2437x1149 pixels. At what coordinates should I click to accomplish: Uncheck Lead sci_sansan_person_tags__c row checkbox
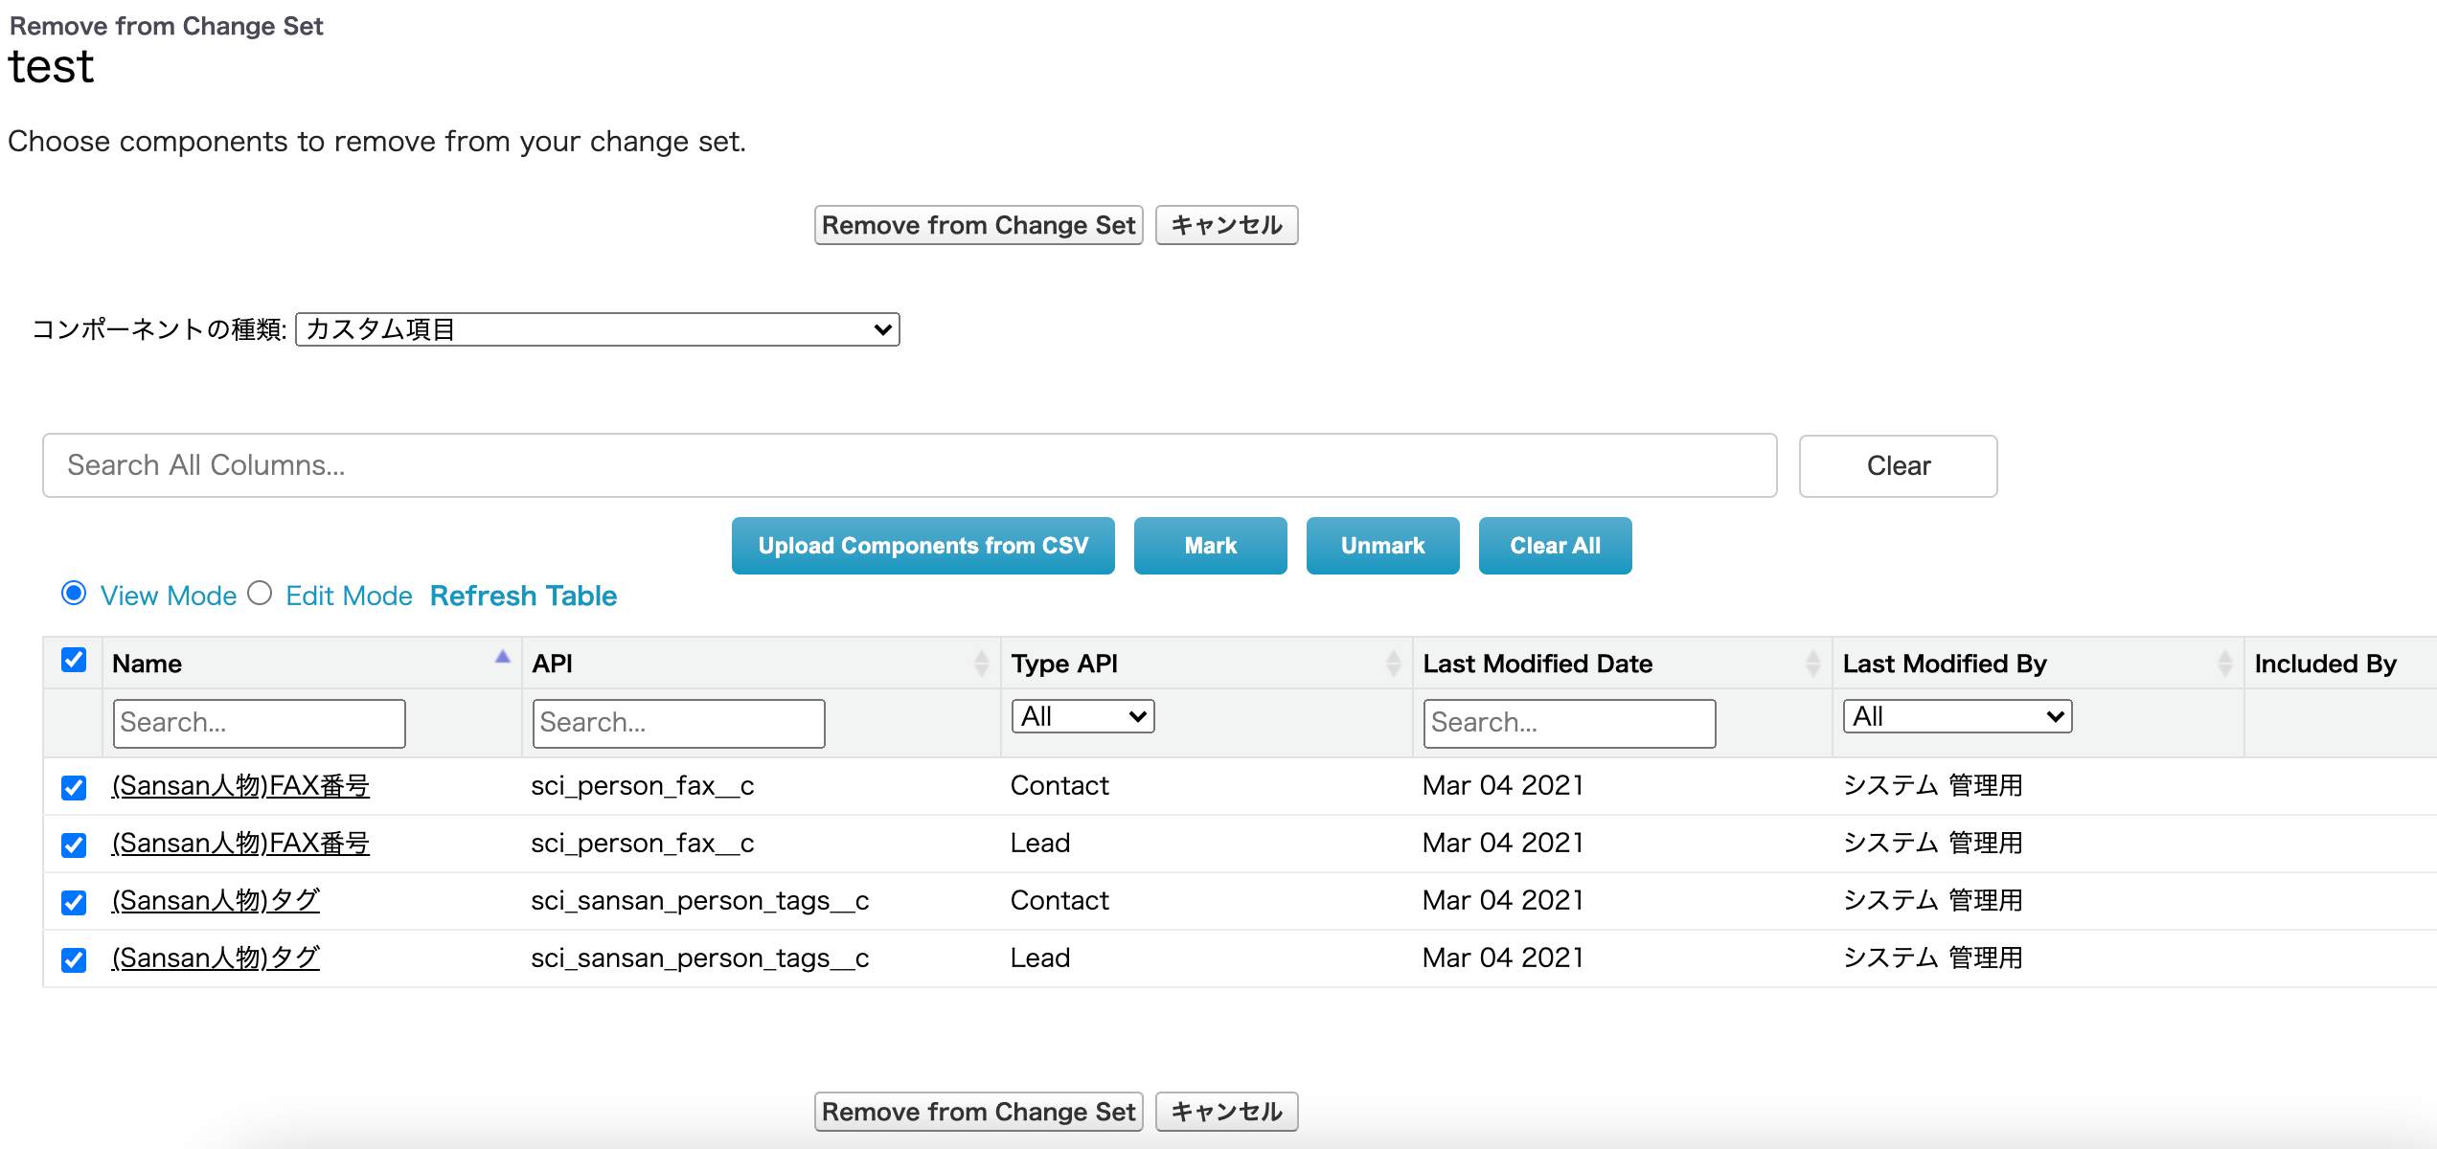pos(74,959)
